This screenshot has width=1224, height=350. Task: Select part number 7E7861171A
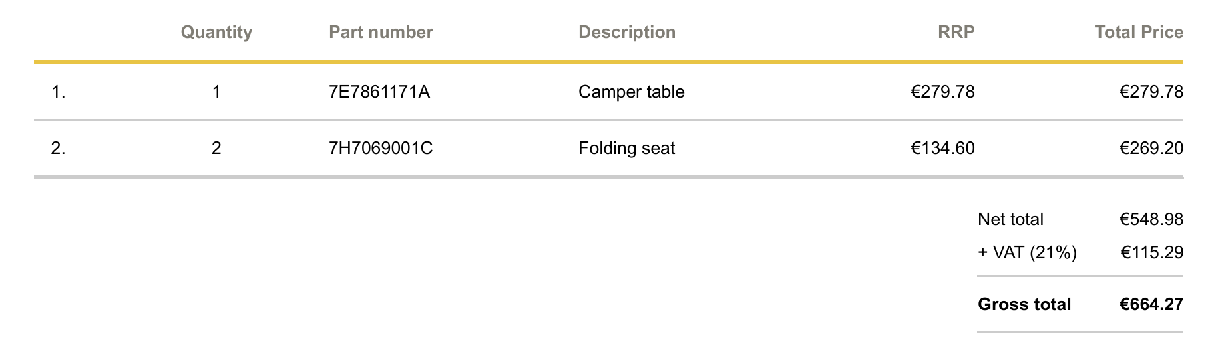click(379, 92)
